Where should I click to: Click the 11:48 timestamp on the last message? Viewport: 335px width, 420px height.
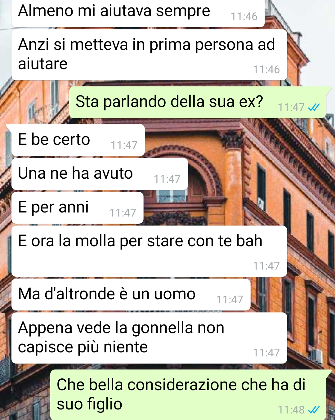pos(291,410)
